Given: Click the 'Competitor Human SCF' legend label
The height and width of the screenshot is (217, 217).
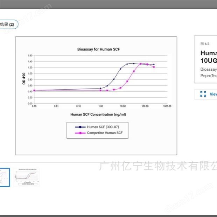Looking at the screenshot, I should 105,133.
